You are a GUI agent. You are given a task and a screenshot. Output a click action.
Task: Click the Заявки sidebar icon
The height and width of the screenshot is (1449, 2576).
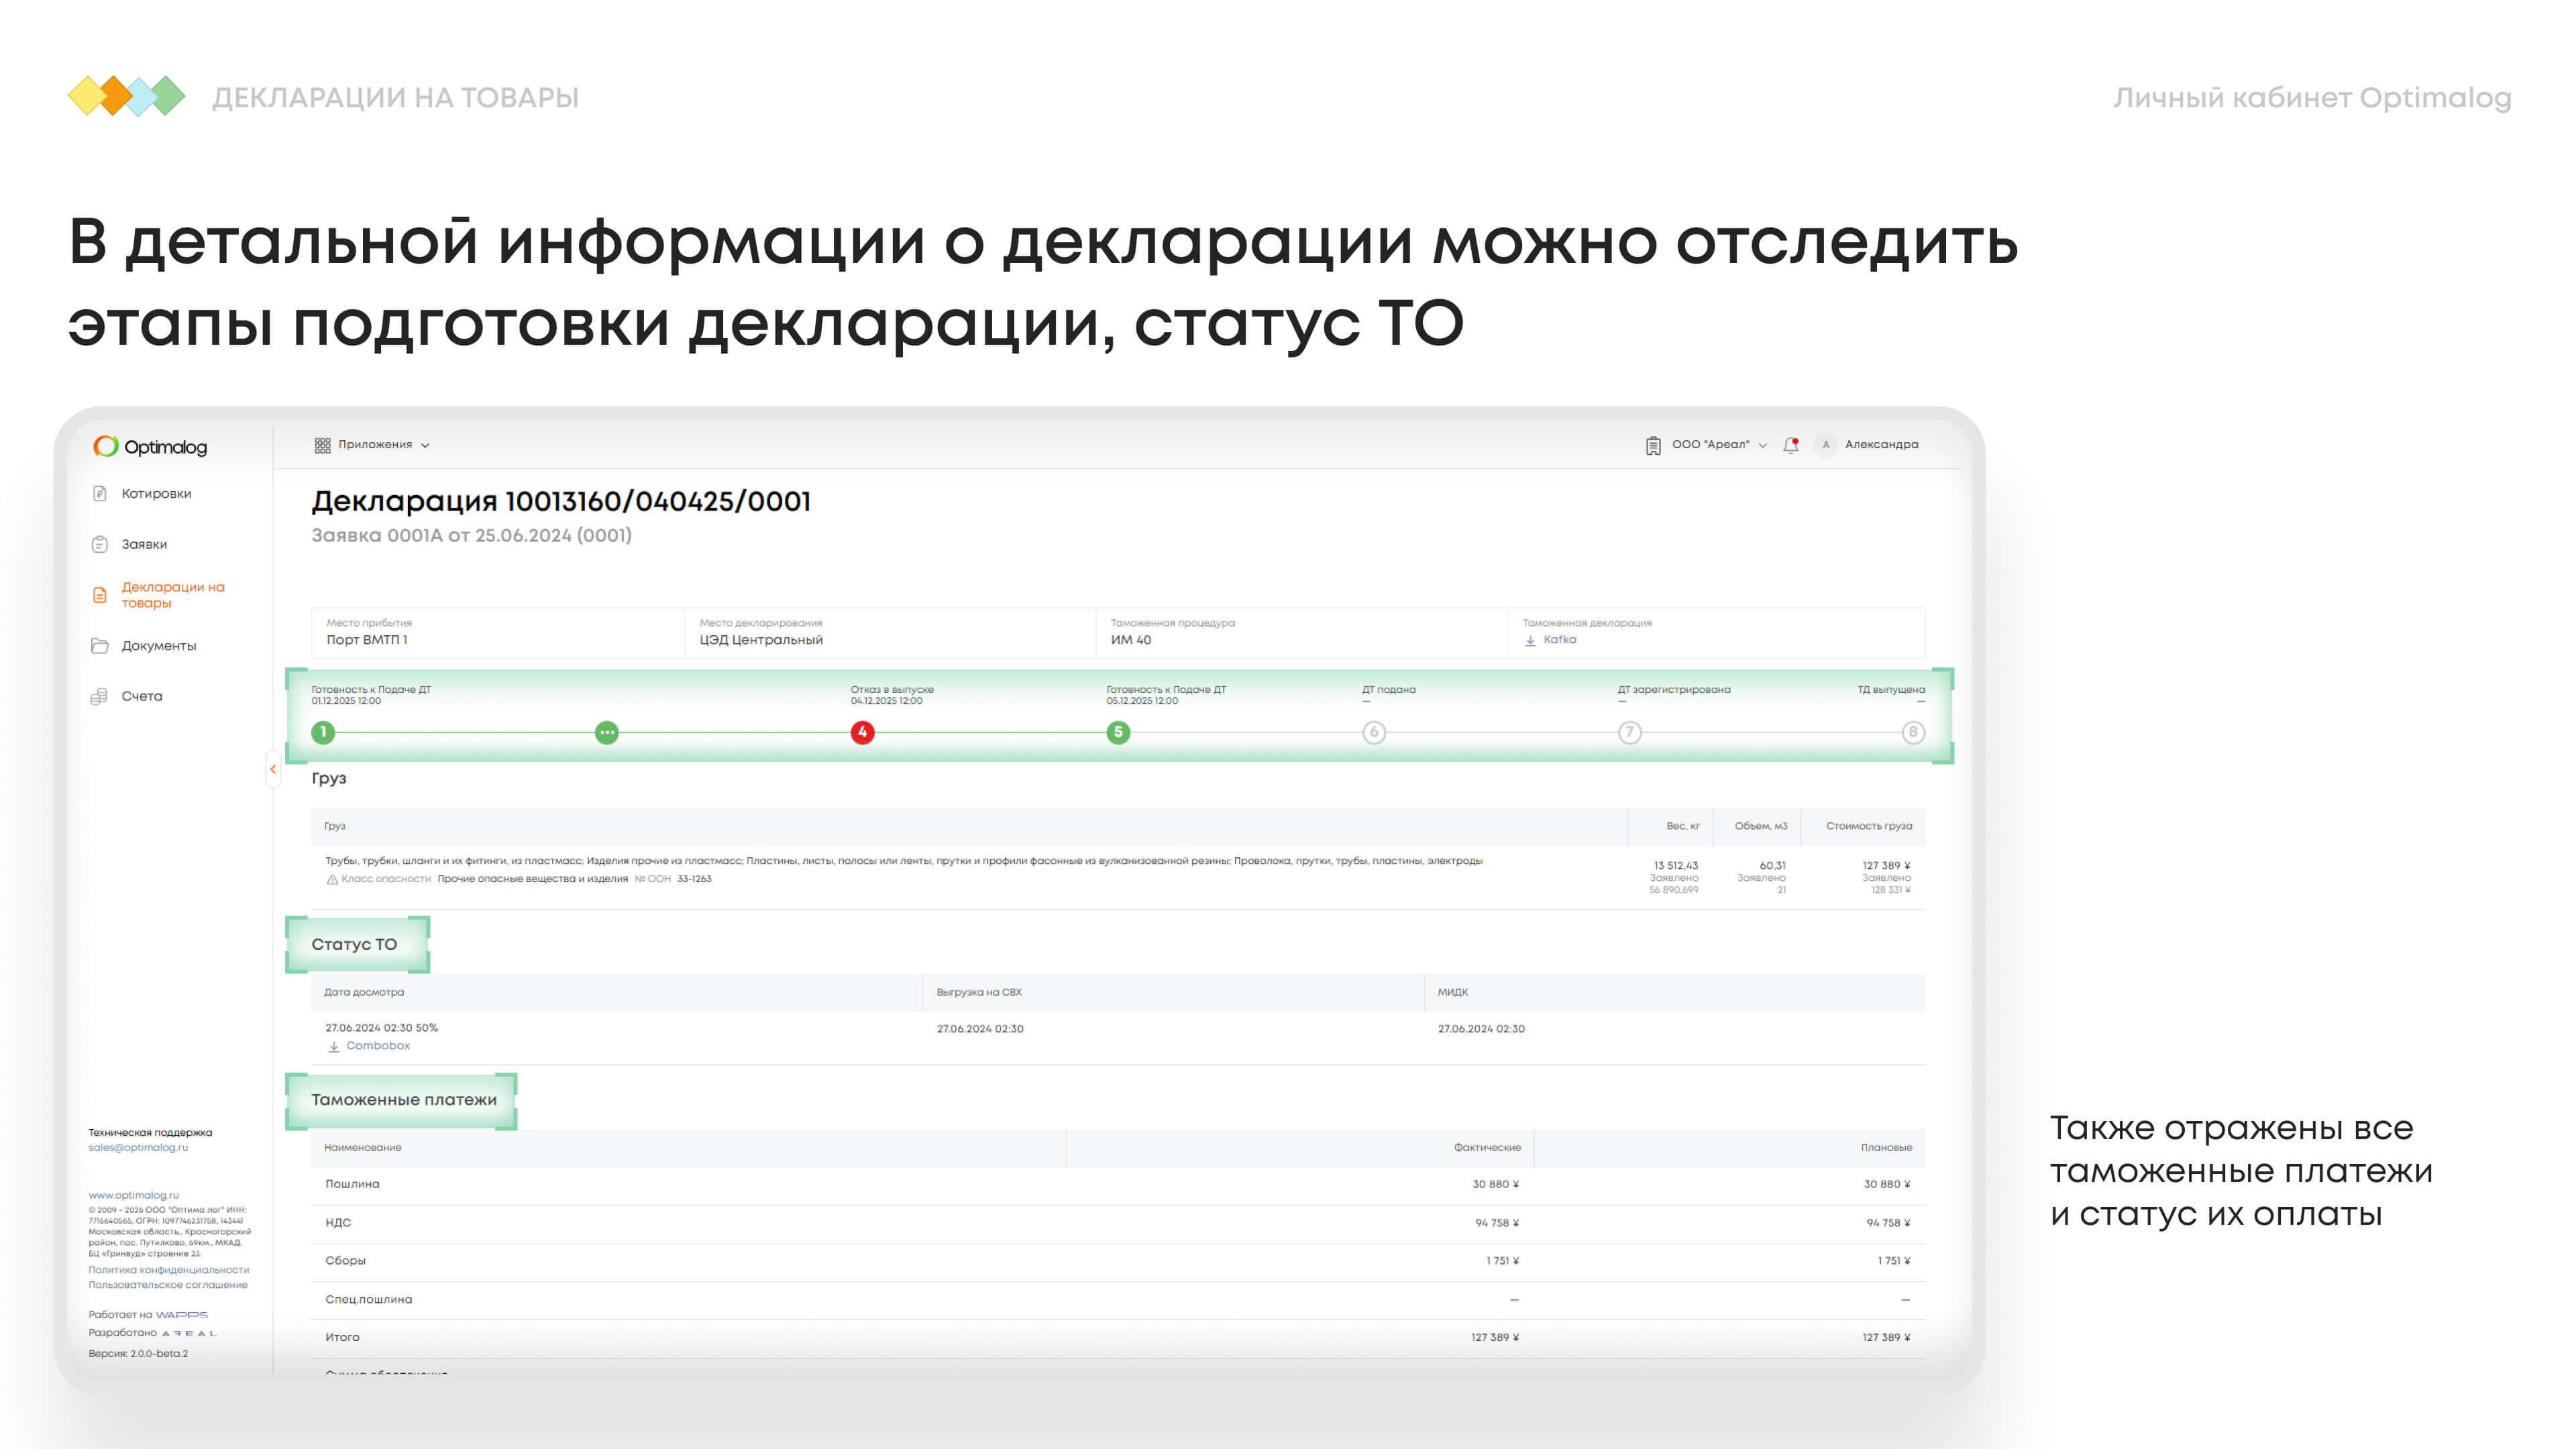(x=100, y=544)
